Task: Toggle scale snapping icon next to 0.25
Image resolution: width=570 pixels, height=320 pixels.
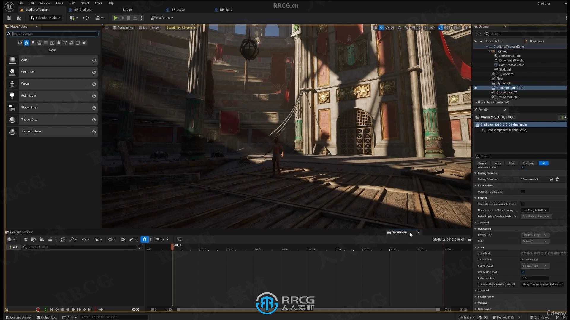Action: point(441,28)
